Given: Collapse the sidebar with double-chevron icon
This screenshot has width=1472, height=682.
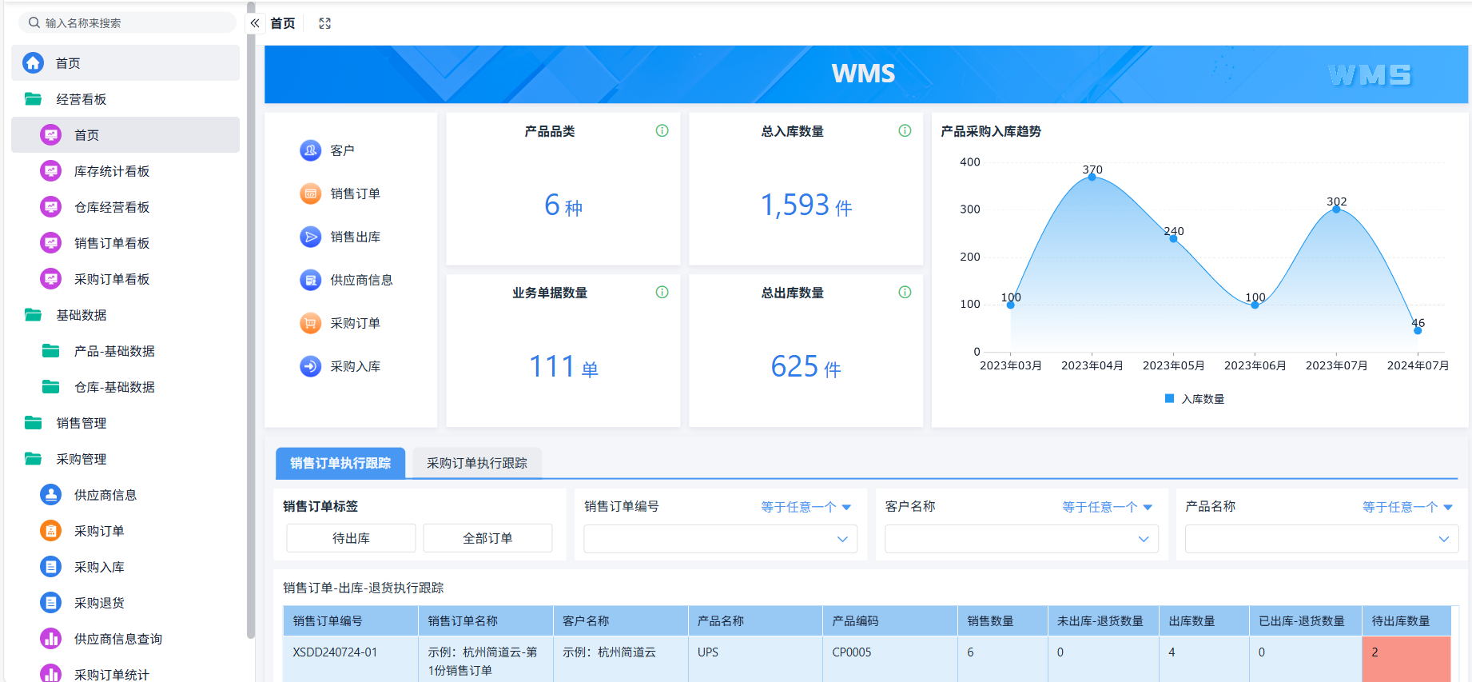Looking at the screenshot, I should [255, 23].
